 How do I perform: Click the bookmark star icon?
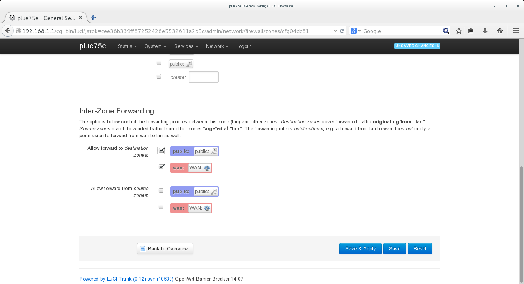tap(458, 31)
